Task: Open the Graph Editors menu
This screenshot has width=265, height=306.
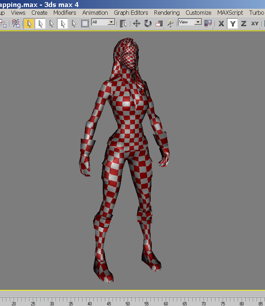Action: pyautogui.click(x=131, y=13)
